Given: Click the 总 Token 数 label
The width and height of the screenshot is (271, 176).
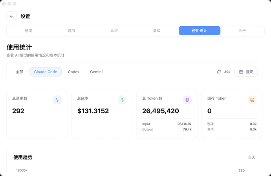Looking at the screenshot, I should click(x=152, y=98).
